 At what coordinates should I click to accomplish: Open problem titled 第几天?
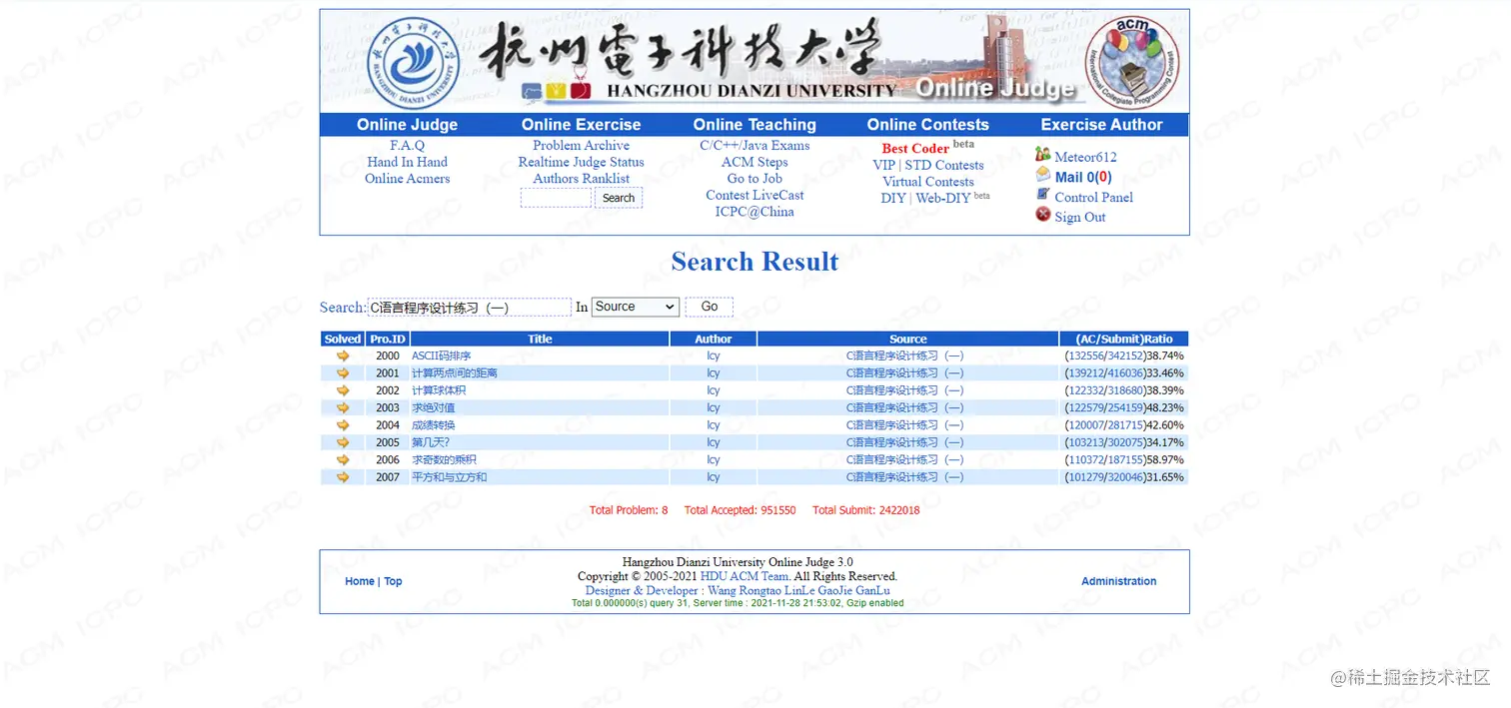431,442
